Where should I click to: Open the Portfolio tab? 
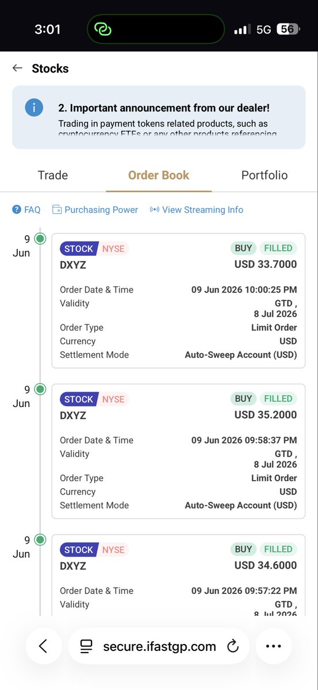tap(265, 175)
